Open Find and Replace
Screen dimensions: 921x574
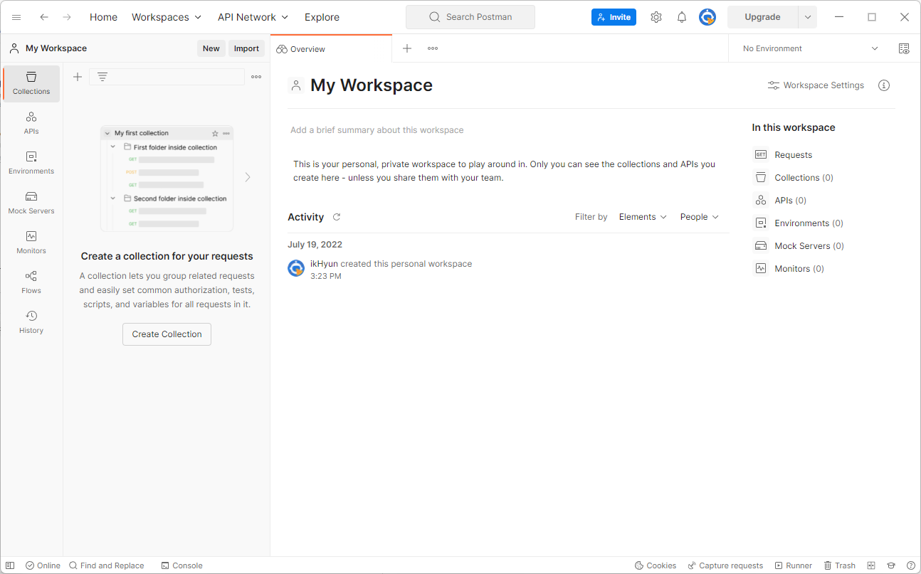(x=106, y=565)
